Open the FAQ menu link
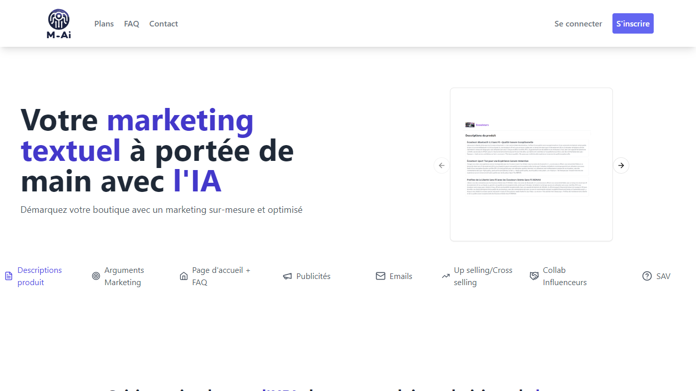 [131, 24]
